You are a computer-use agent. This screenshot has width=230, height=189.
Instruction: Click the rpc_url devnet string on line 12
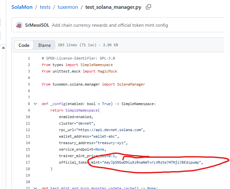109,130
